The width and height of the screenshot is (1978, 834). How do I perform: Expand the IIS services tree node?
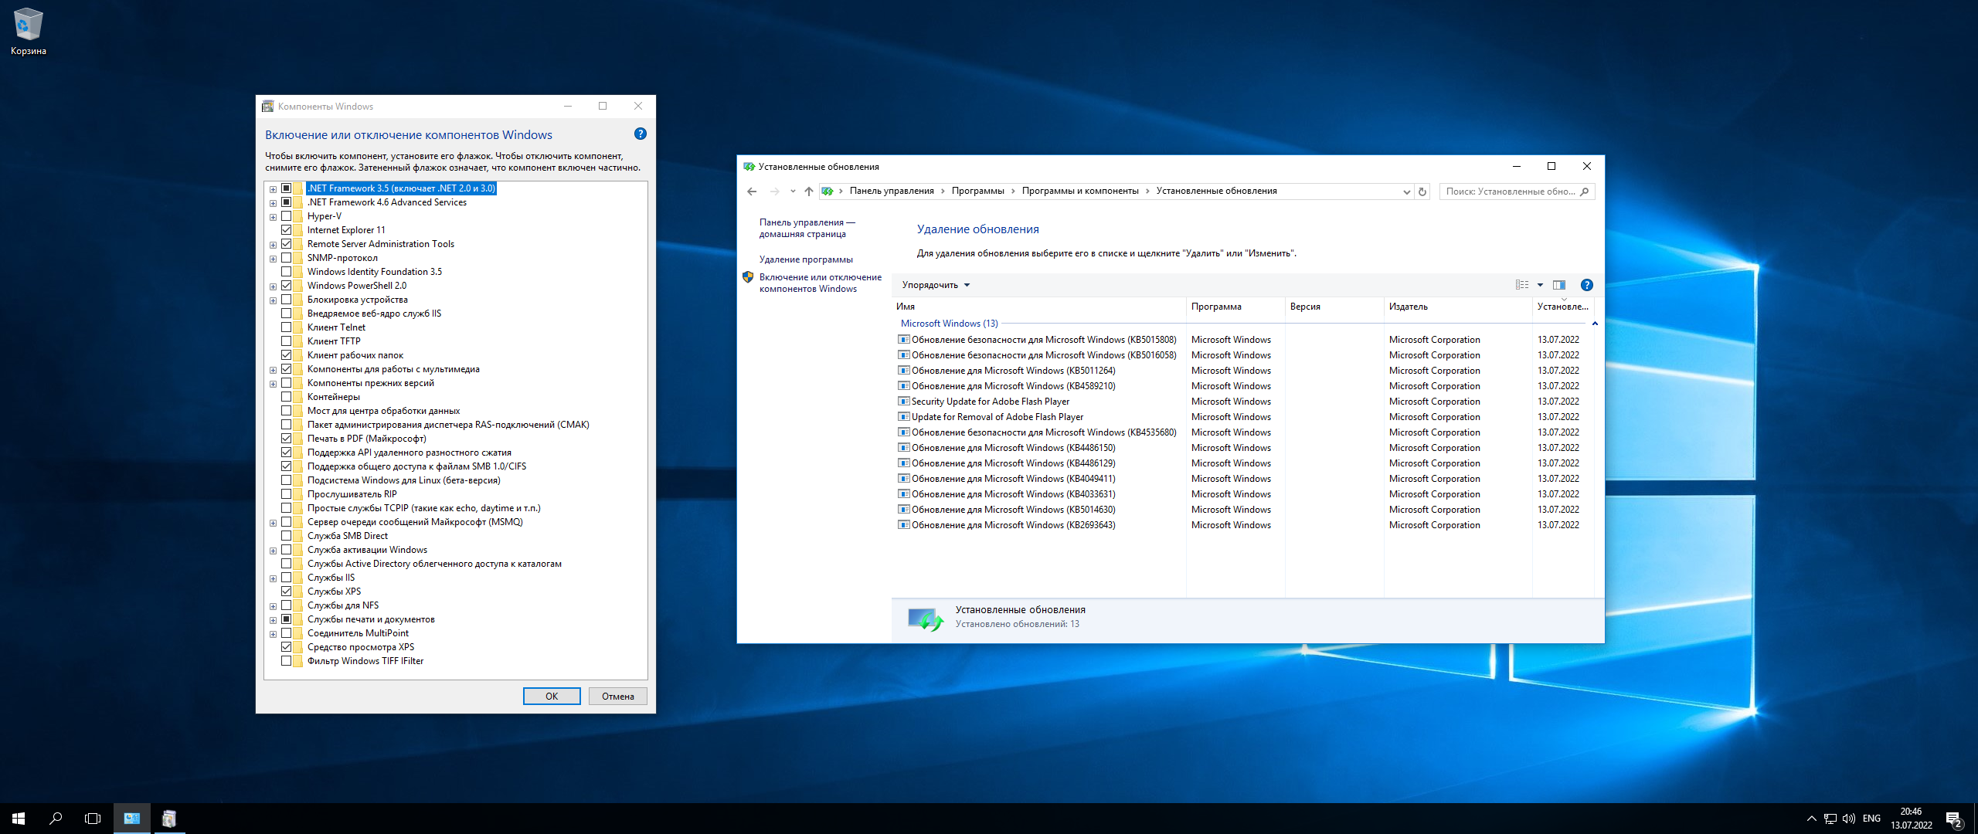pos(273,578)
